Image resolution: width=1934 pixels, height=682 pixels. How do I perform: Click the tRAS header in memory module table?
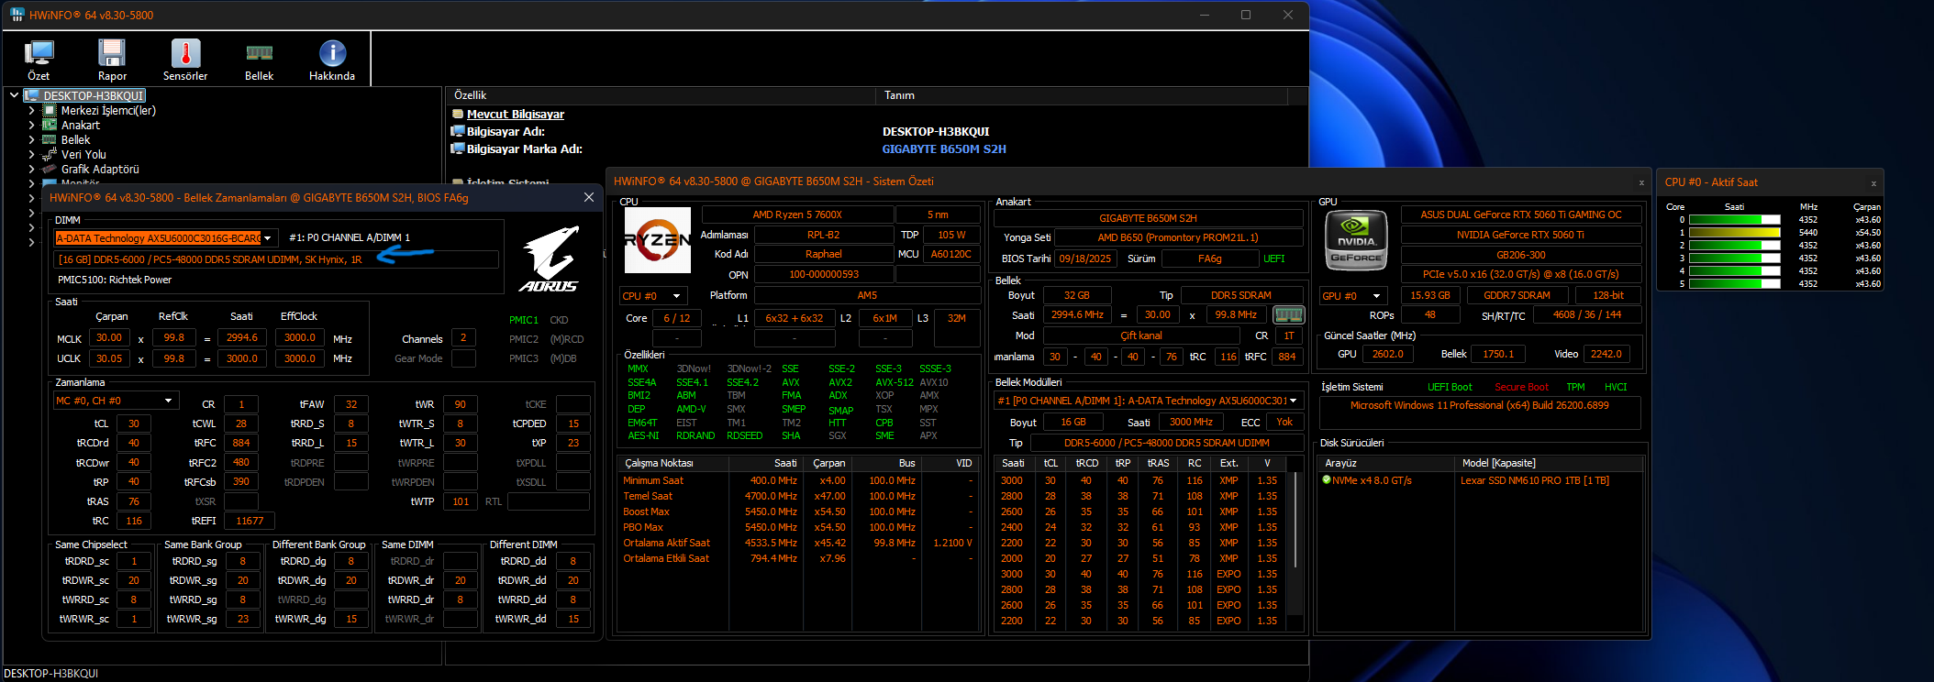(x=1158, y=463)
